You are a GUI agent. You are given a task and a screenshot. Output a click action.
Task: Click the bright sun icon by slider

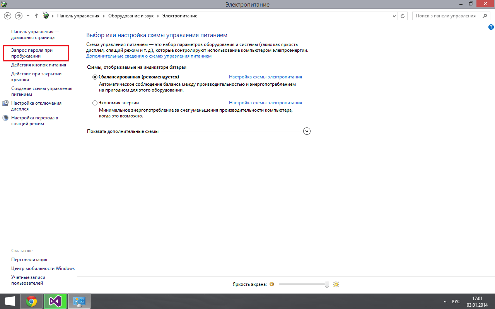point(336,284)
